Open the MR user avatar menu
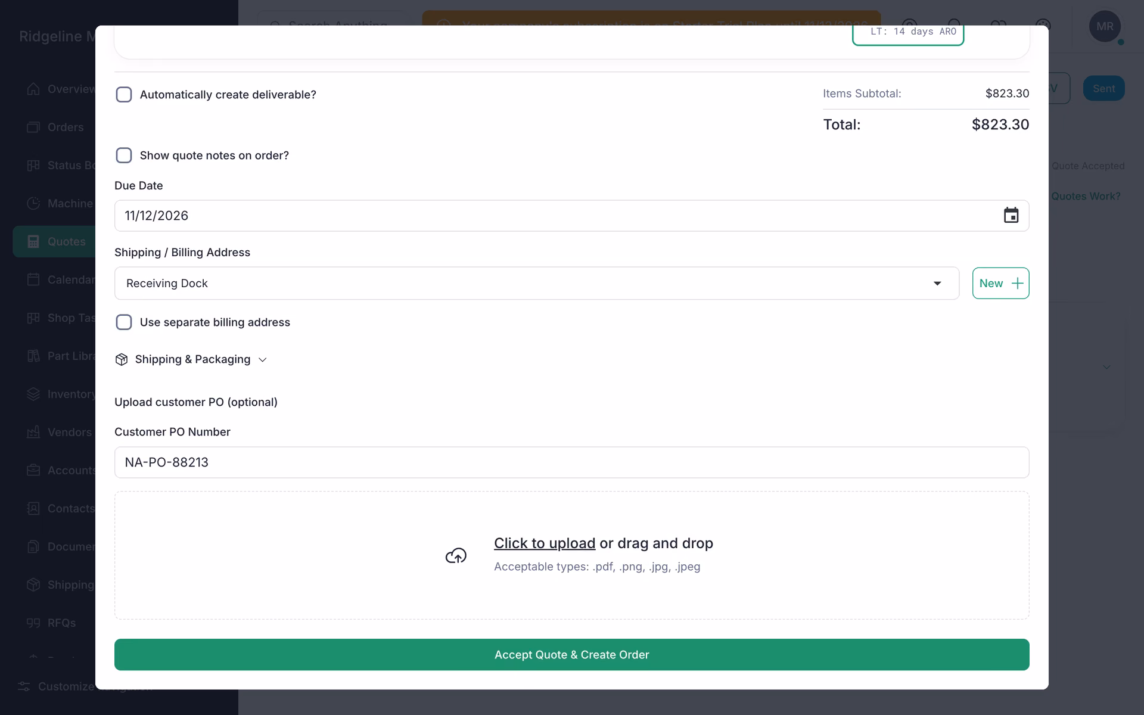The height and width of the screenshot is (715, 1144). click(x=1105, y=26)
